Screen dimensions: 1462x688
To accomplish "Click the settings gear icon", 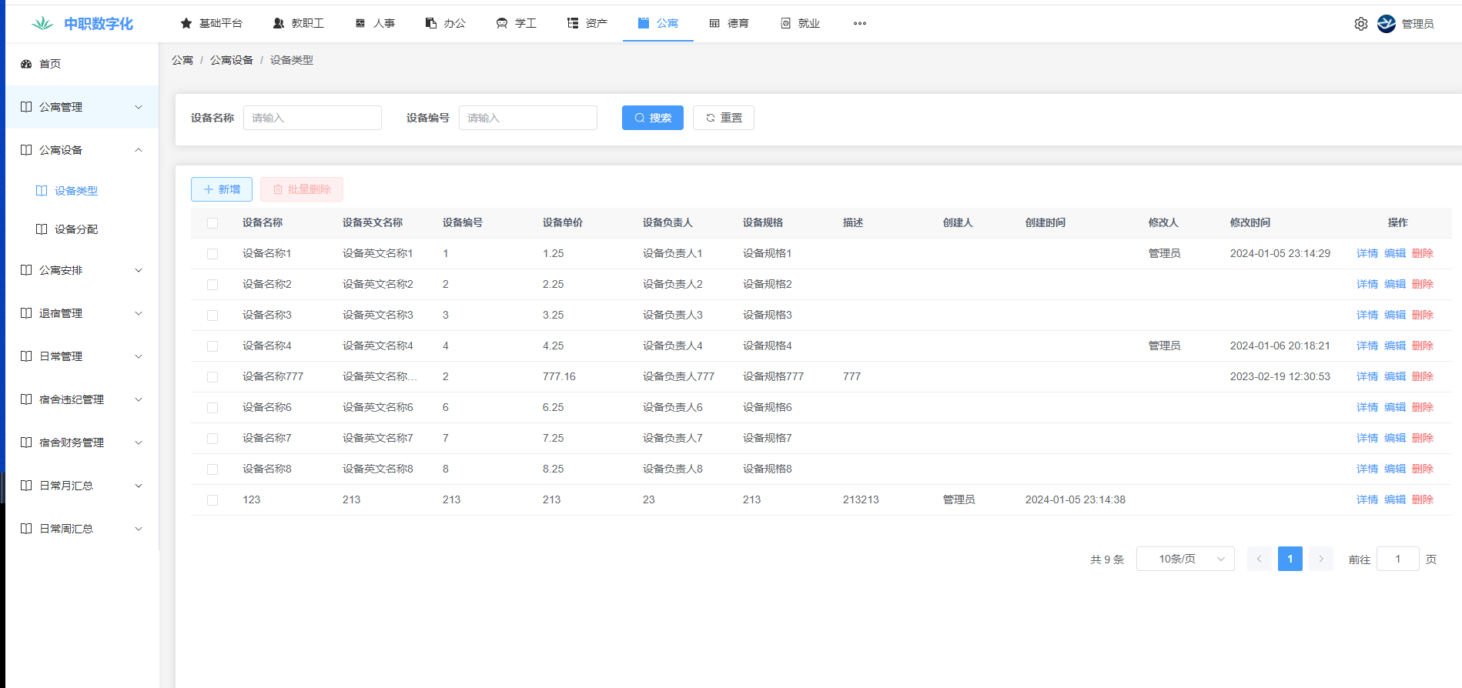I will 1360,24.
